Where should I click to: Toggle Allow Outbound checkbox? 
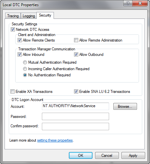[76, 55]
